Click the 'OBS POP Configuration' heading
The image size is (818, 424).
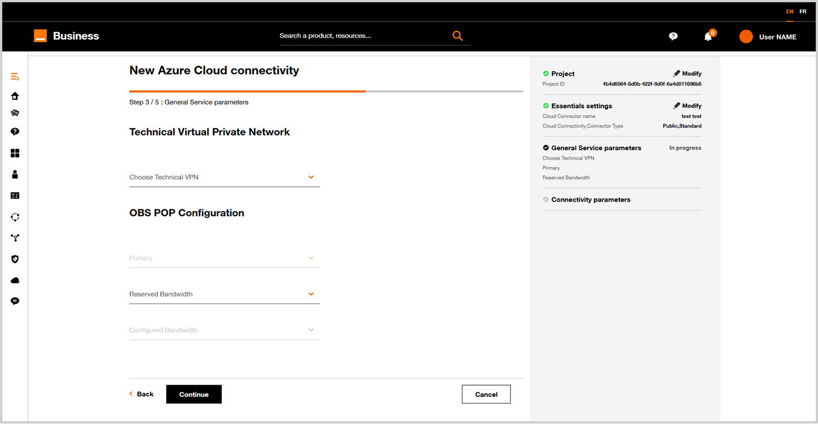pyautogui.click(x=187, y=213)
